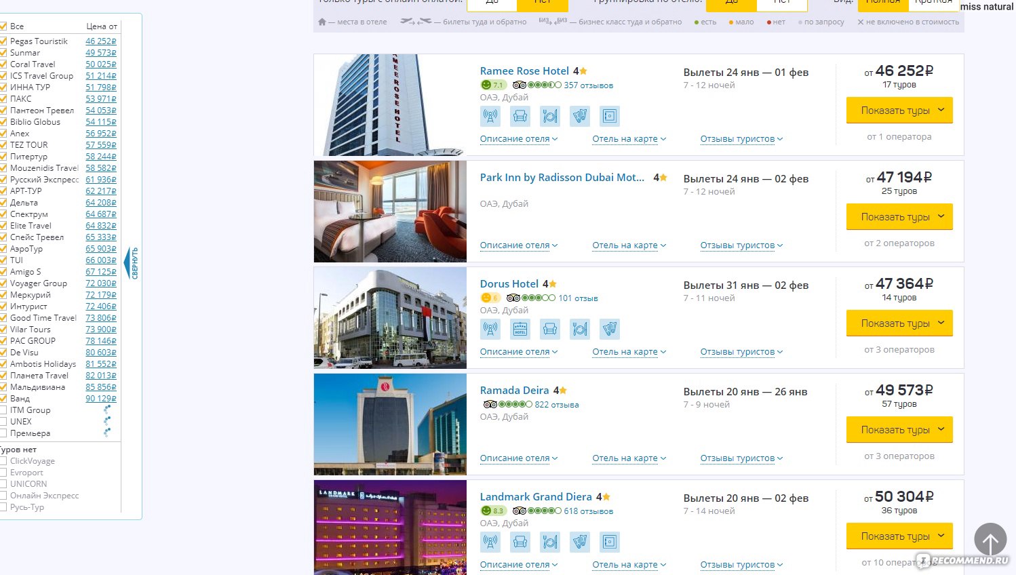Uncheck the Coral Travel operator checkbox
The height and width of the screenshot is (575, 1016).
pyautogui.click(x=3, y=64)
